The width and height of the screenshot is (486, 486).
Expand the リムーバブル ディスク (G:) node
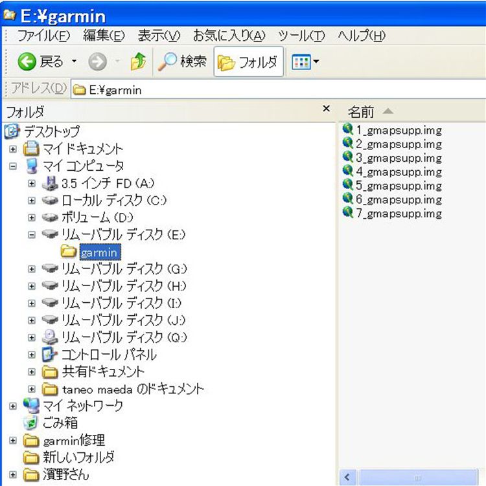click(x=31, y=269)
